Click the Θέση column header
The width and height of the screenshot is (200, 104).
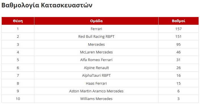pos(18,21)
